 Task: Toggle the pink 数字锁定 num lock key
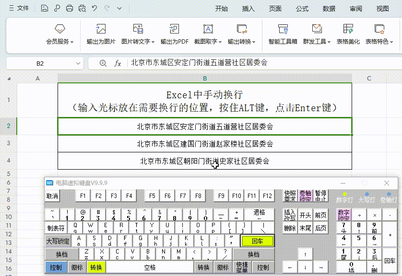[x=343, y=215]
